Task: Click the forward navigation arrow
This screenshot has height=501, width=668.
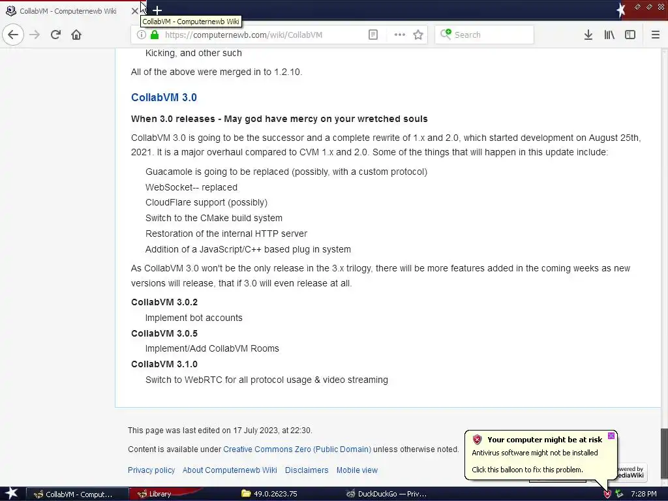Action: (x=35, y=35)
